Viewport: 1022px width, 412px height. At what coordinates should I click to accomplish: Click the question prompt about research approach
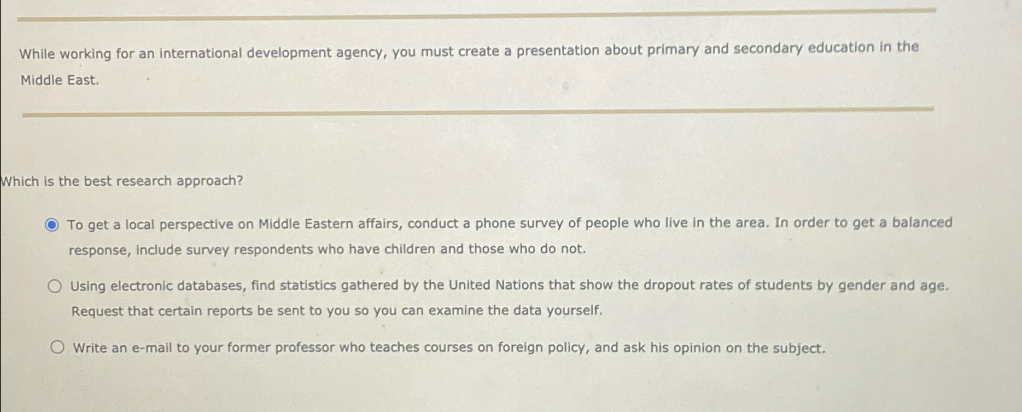(121, 181)
